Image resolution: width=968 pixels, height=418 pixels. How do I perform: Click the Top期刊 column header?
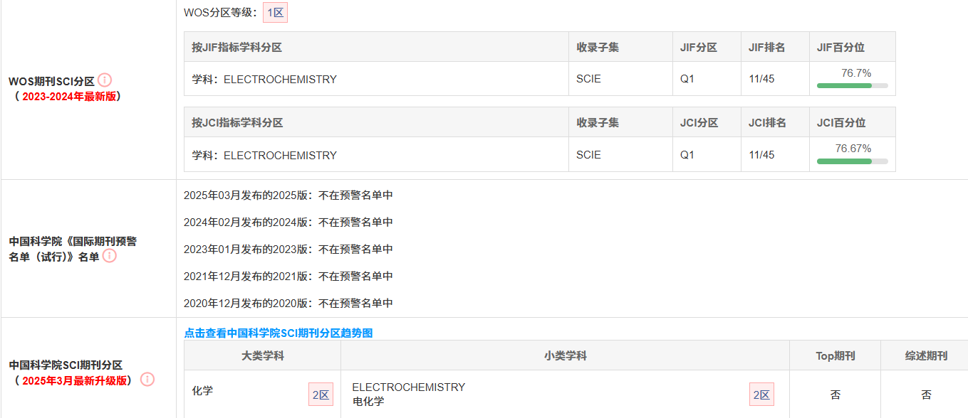[x=835, y=355]
